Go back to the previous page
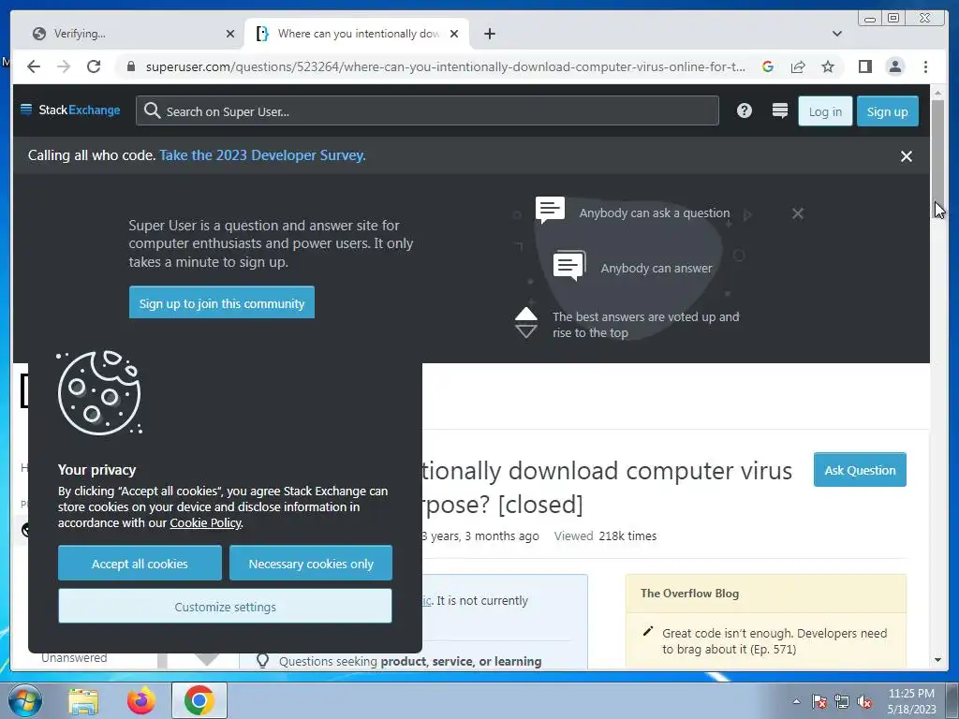The width and height of the screenshot is (959, 719). click(x=34, y=66)
